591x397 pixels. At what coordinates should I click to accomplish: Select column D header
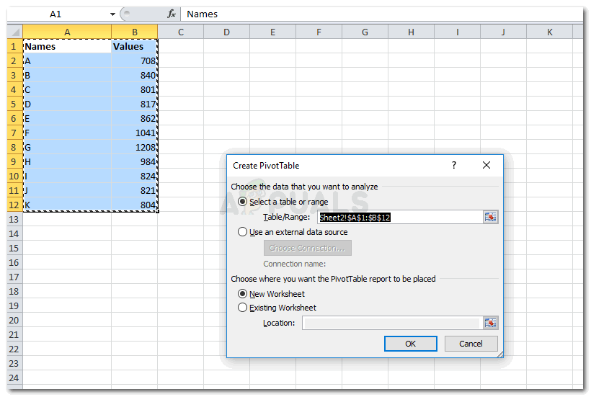click(x=226, y=32)
